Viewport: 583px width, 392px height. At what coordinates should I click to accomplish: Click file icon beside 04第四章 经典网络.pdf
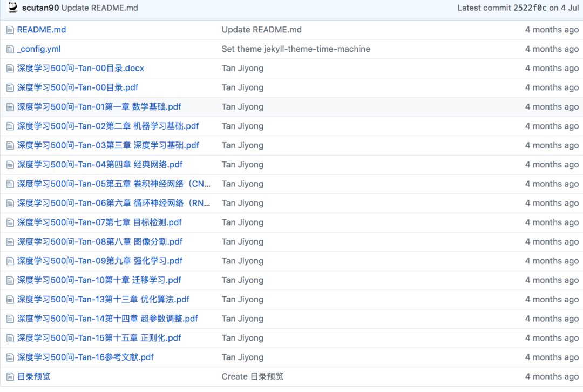click(x=10, y=165)
